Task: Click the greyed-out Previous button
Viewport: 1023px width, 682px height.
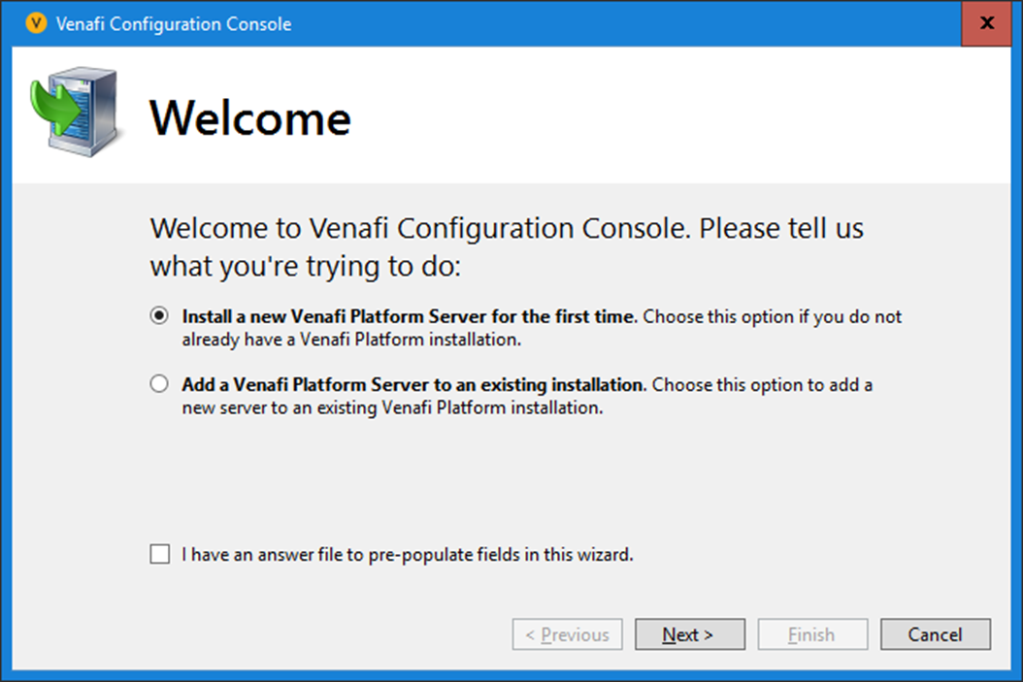Action: [567, 634]
